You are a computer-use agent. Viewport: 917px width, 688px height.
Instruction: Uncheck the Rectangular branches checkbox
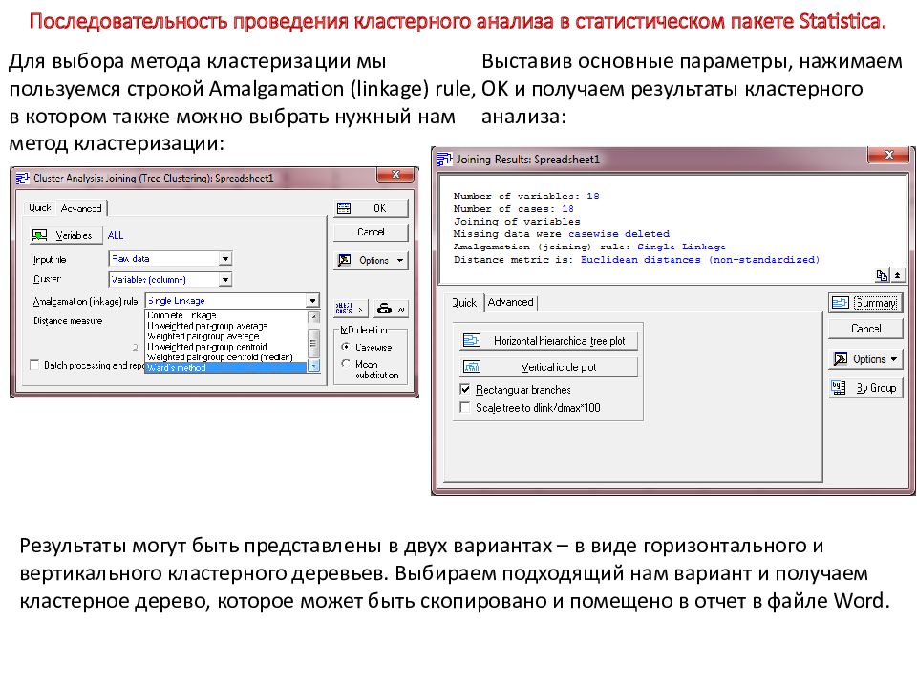[465, 389]
